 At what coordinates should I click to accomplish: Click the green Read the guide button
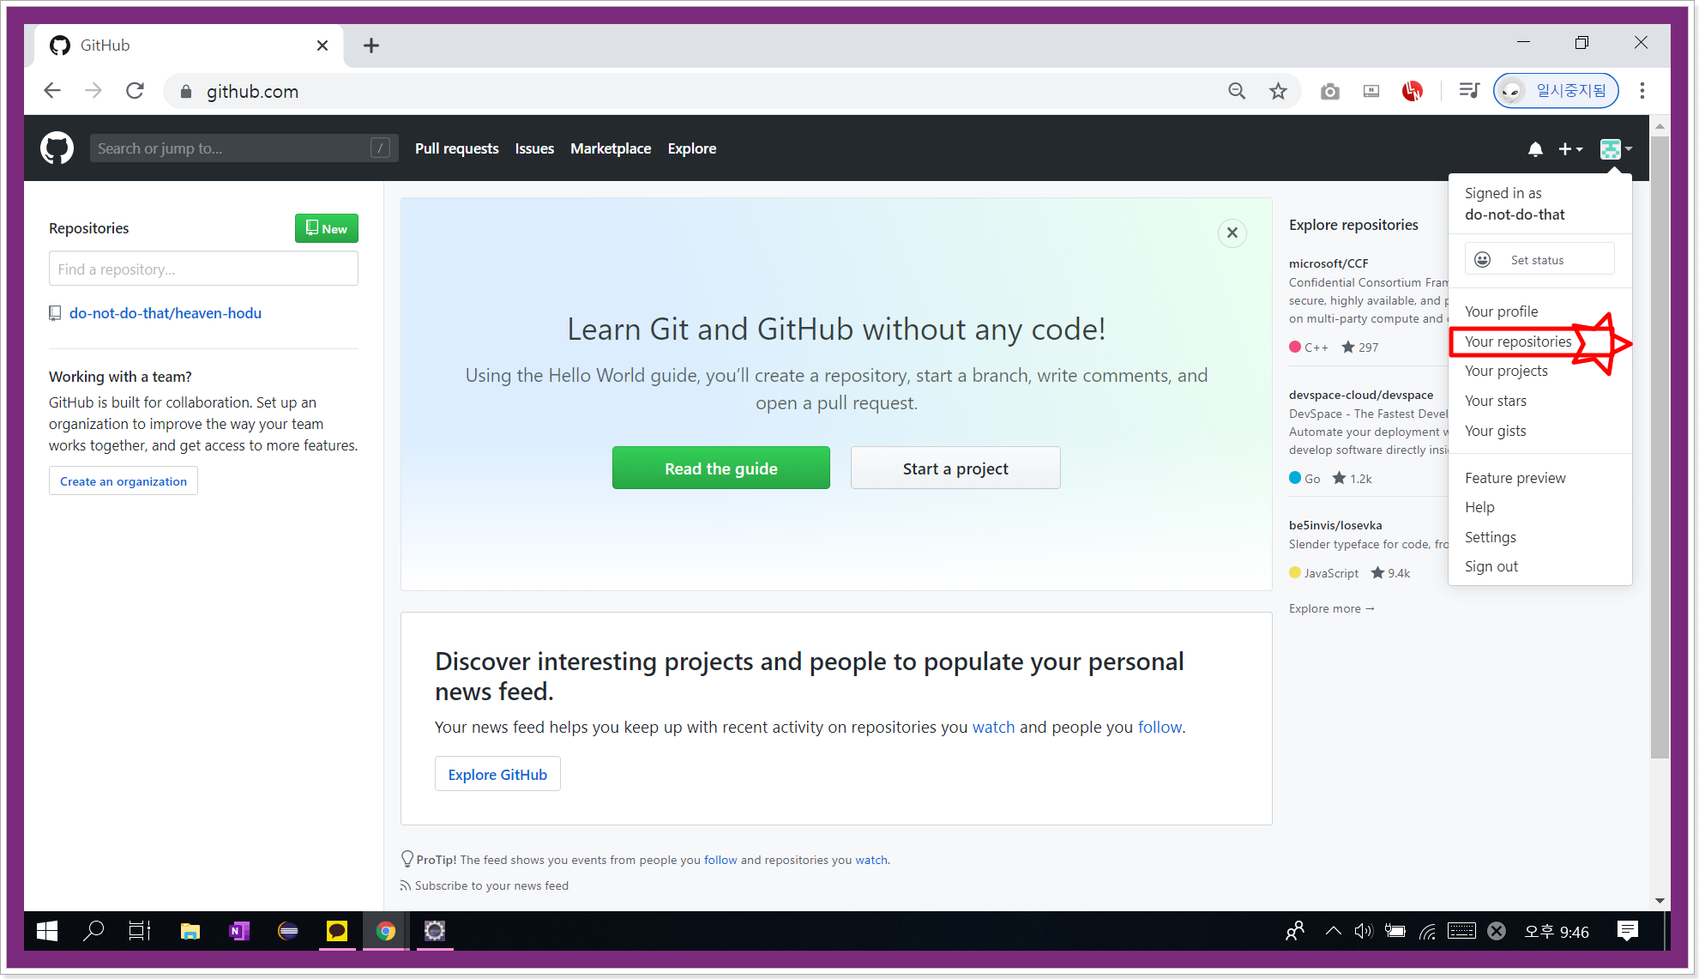720,468
